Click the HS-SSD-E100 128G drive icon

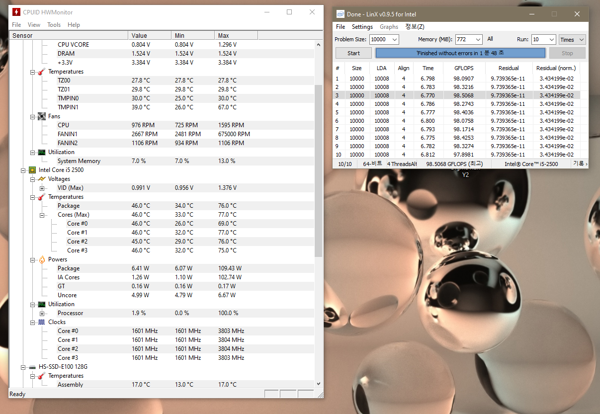pos(32,367)
